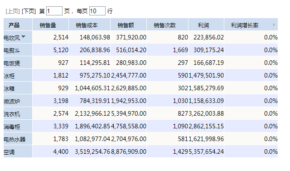
Task: Click sales volume cell 5,120
Action: point(50,50)
